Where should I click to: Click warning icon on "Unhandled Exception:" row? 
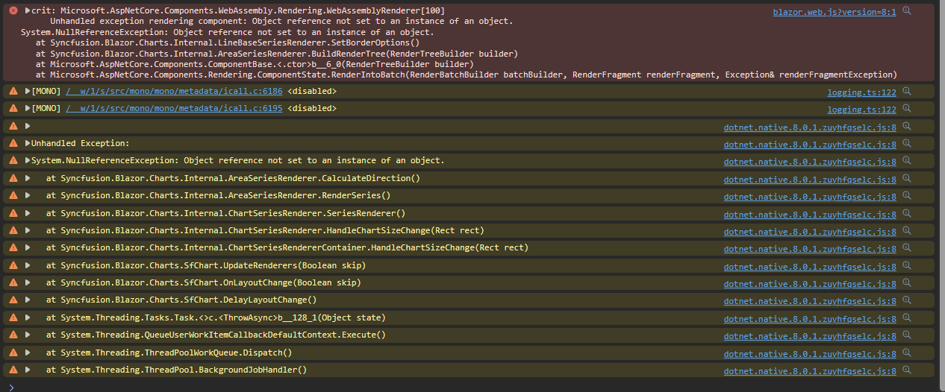[13, 143]
